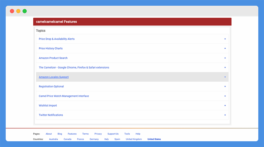Open the Twitter Notifications topic
This screenshot has height=147, width=264.
point(51,115)
